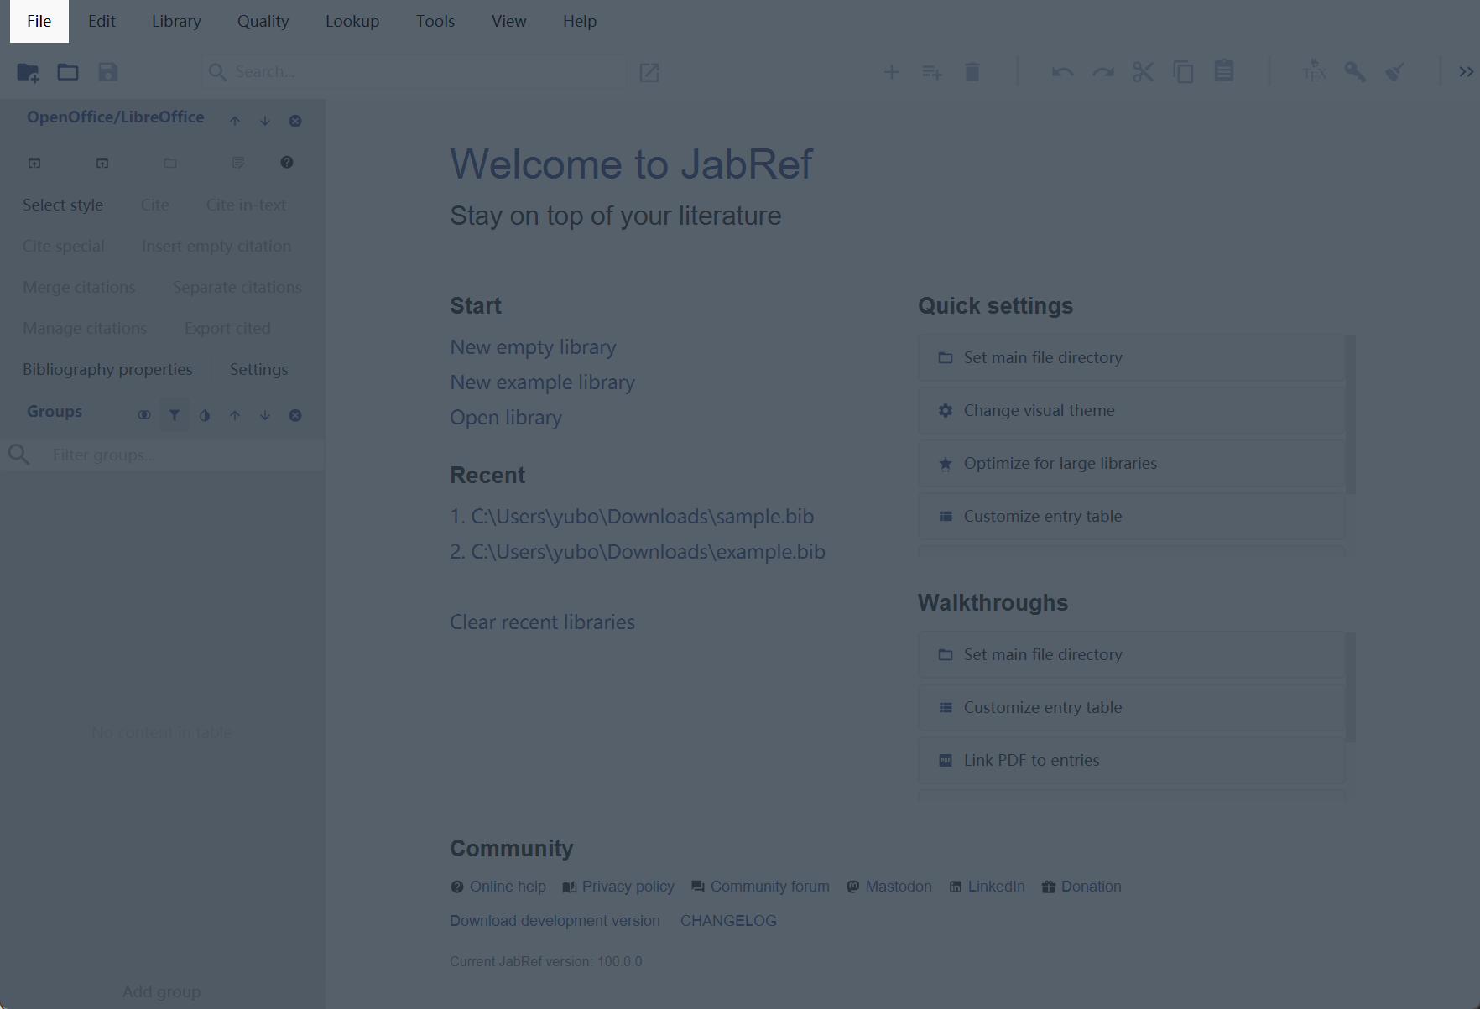Open the CHANGELOG link
The image size is (1480, 1009).
[x=728, y=921]
